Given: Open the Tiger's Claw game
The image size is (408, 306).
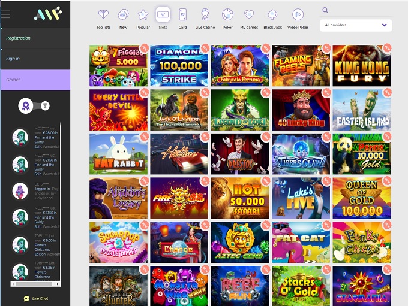Looking at the screenshot, I should coord(301,154).
